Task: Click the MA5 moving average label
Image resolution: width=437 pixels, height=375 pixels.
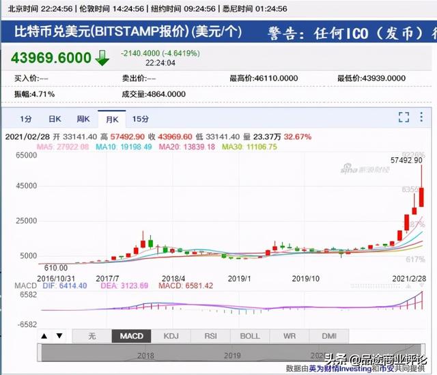Action: pyautogui.click(x=63, y=147)
